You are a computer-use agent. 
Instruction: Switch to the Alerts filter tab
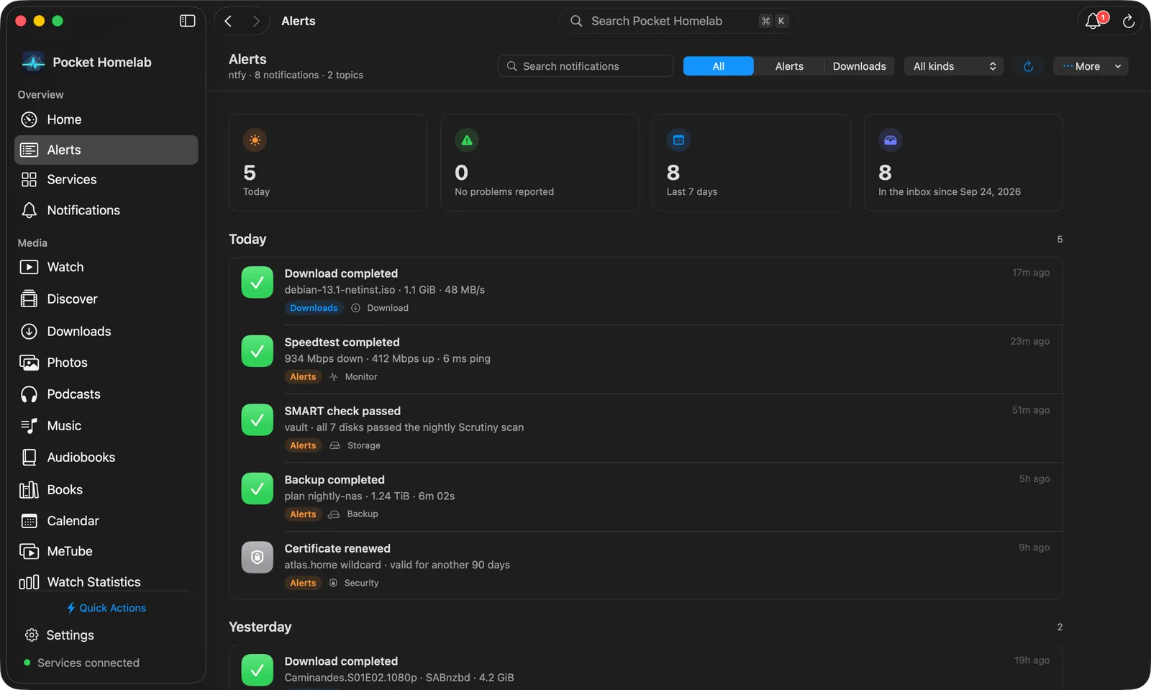click(789, 66)
